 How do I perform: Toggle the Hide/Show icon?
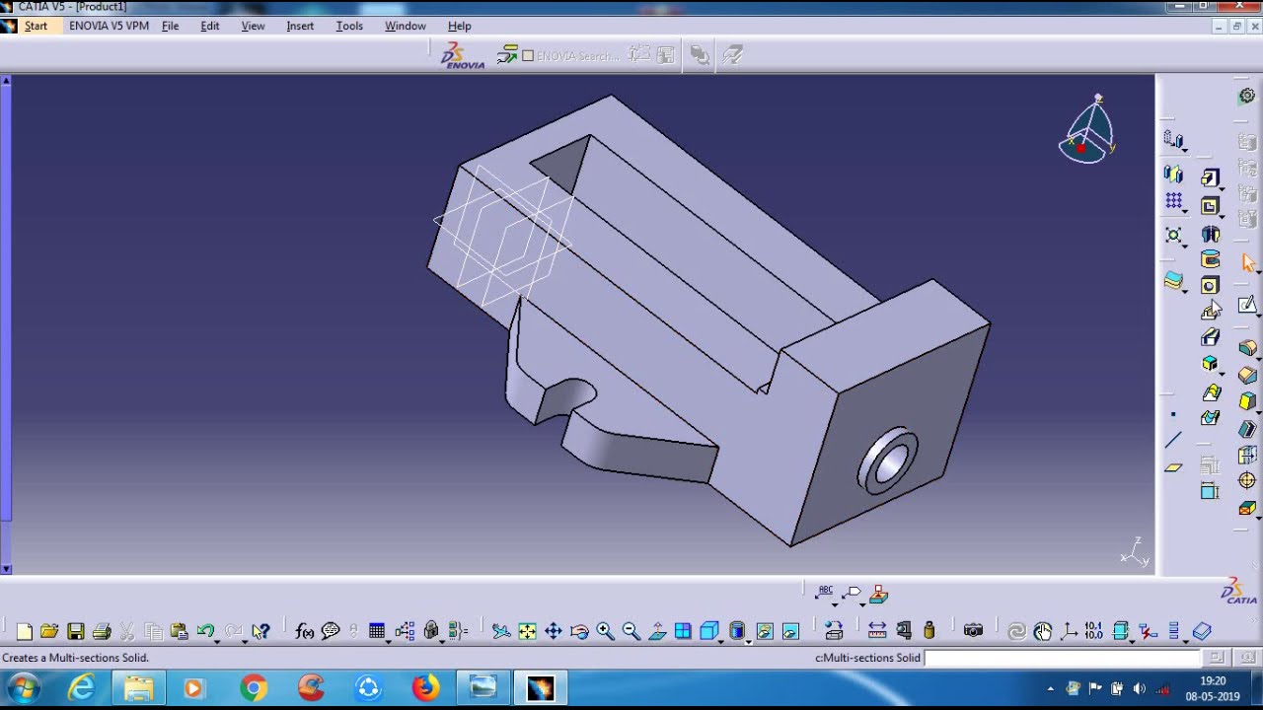click(764, 631)
